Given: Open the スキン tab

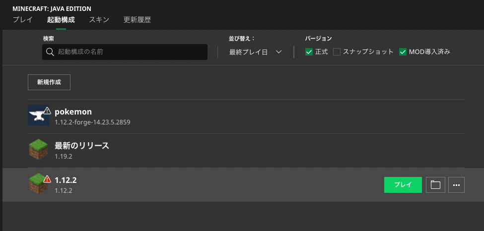Looking at the screenshot, I should (99, 20).
